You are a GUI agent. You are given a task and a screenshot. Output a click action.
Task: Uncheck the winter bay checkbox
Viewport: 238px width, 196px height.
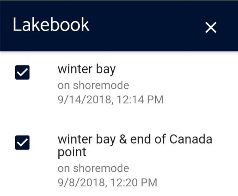pyautogui.click(x=22, y=72)
